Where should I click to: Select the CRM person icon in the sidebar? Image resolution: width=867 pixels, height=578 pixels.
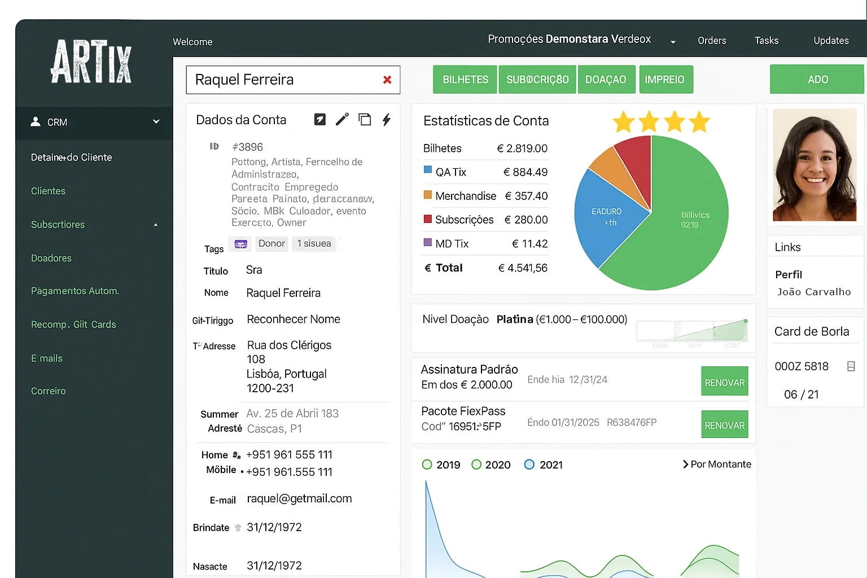coord(36,121)
